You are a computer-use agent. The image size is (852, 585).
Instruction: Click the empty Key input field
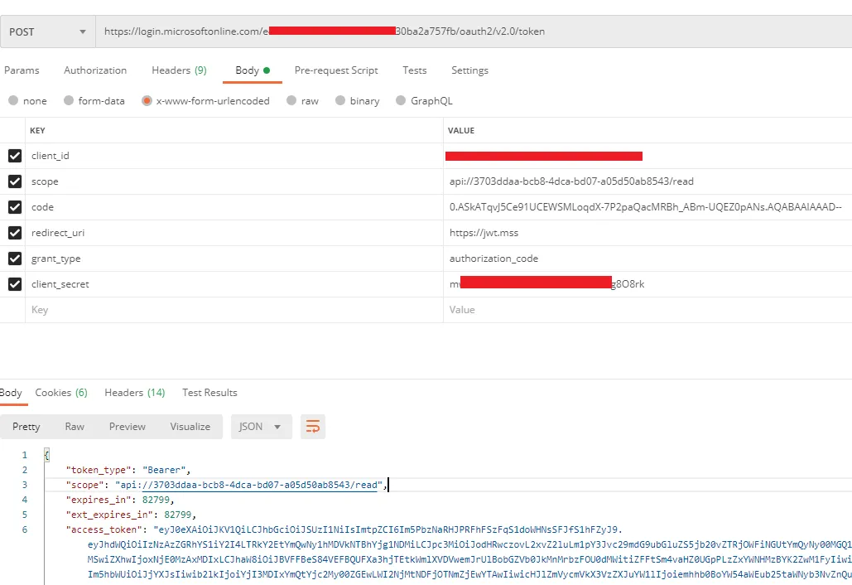point(234,310)
